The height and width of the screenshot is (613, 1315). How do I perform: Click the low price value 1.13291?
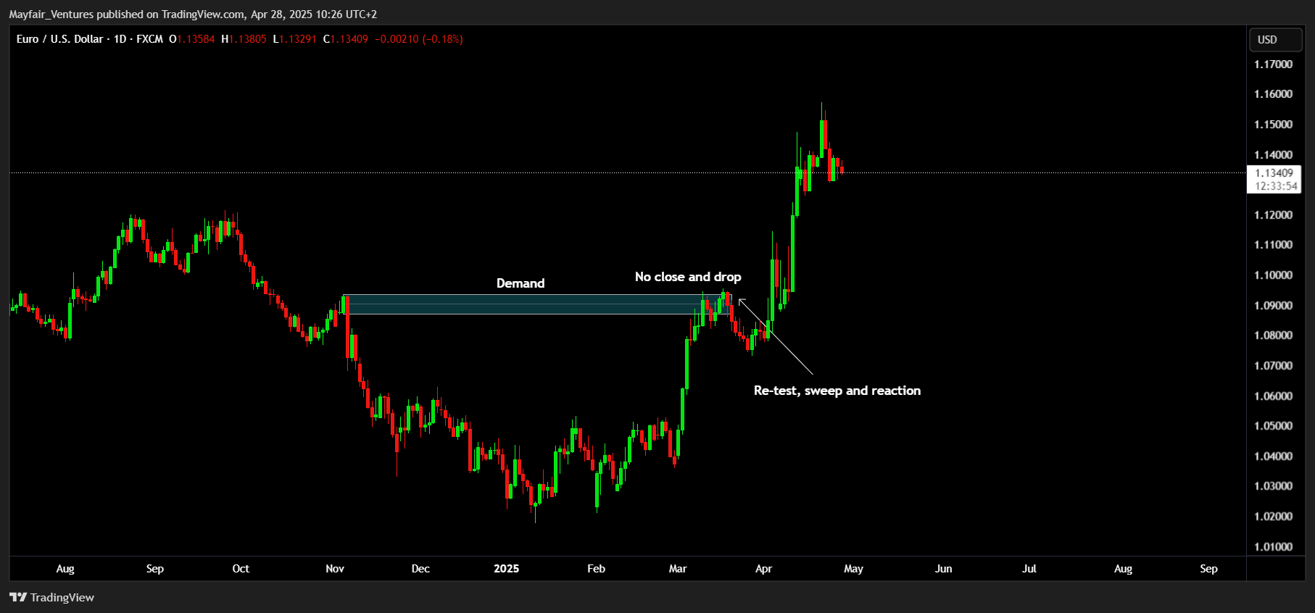[298, 39]
